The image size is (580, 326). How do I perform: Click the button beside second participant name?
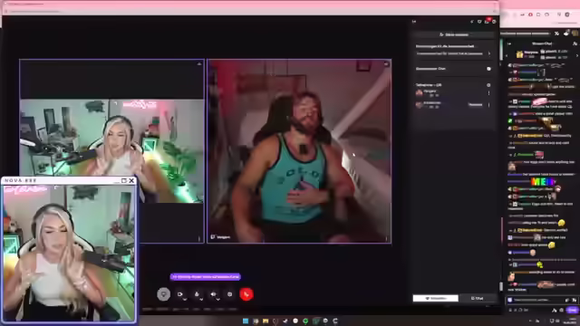[475, 105]
